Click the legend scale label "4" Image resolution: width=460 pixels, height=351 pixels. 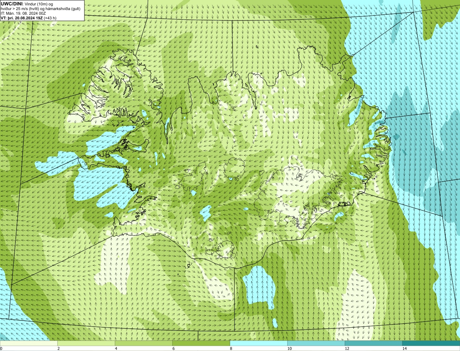tap(116, 348)
